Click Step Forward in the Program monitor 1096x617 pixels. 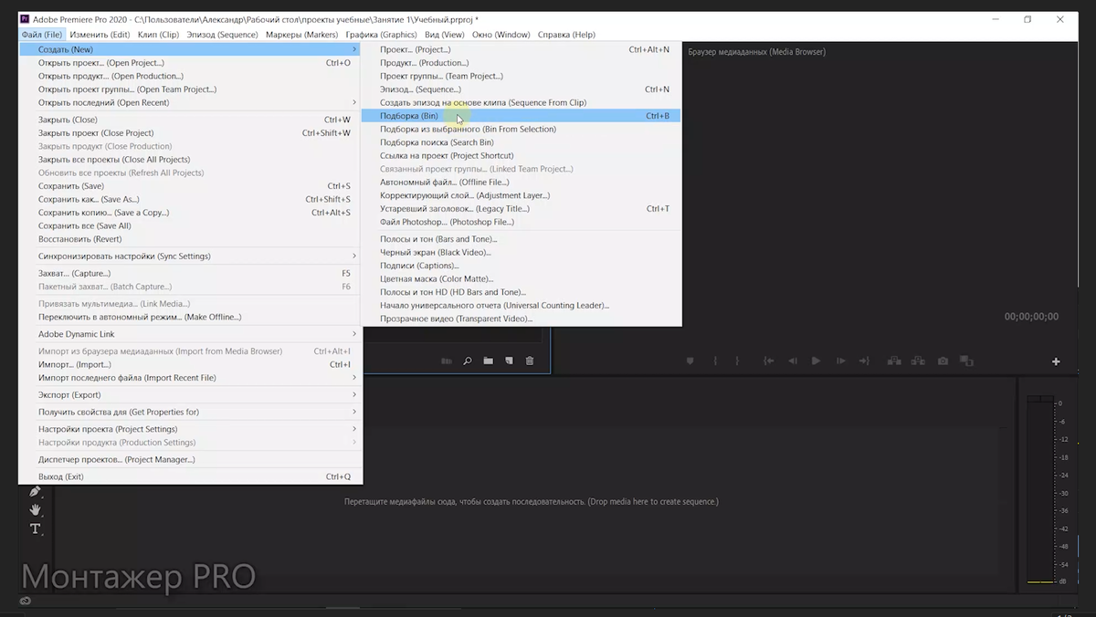[x=840, y=361]
